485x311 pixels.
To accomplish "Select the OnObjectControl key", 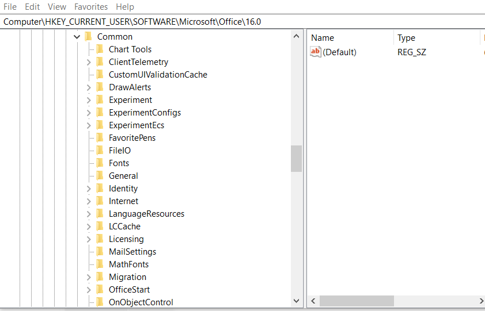I will tap(141, 302).
